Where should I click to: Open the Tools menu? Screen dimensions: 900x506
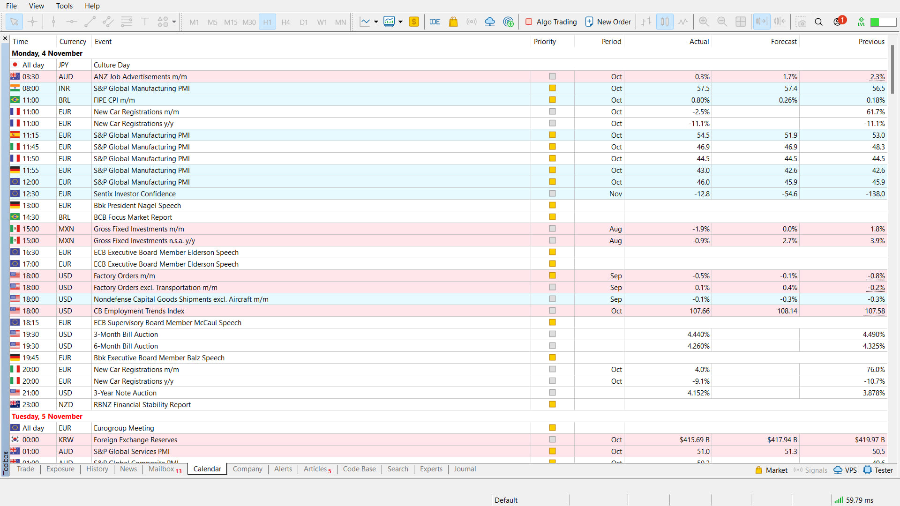point(64,6)
